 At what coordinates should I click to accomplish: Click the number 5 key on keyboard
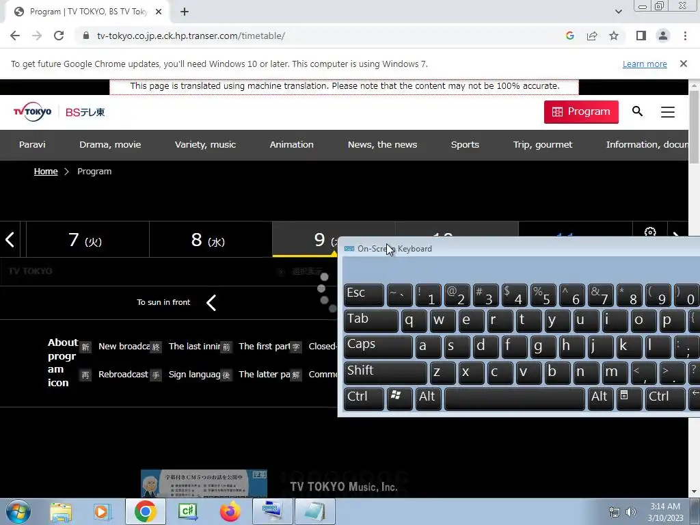543,295
